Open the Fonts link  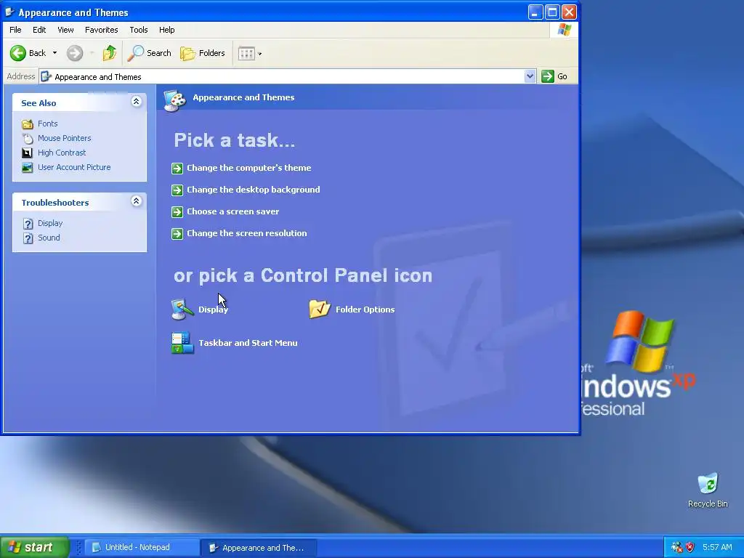coord(47,124)
